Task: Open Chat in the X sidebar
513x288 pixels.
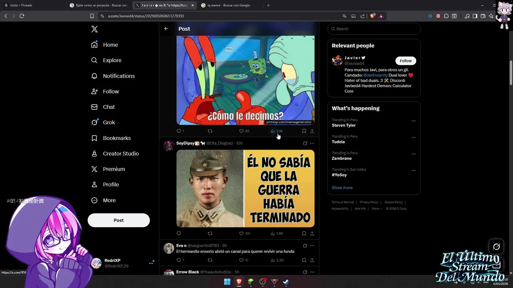Action: pyautogui.click(x=103, y=107)
